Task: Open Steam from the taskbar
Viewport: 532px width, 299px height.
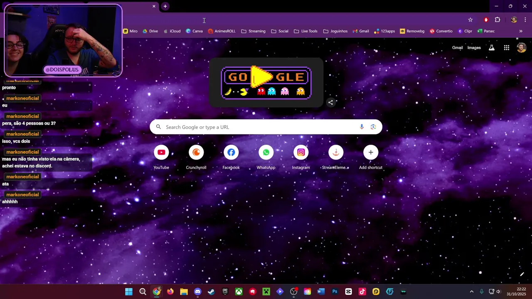Action: [x=211, y=292]
